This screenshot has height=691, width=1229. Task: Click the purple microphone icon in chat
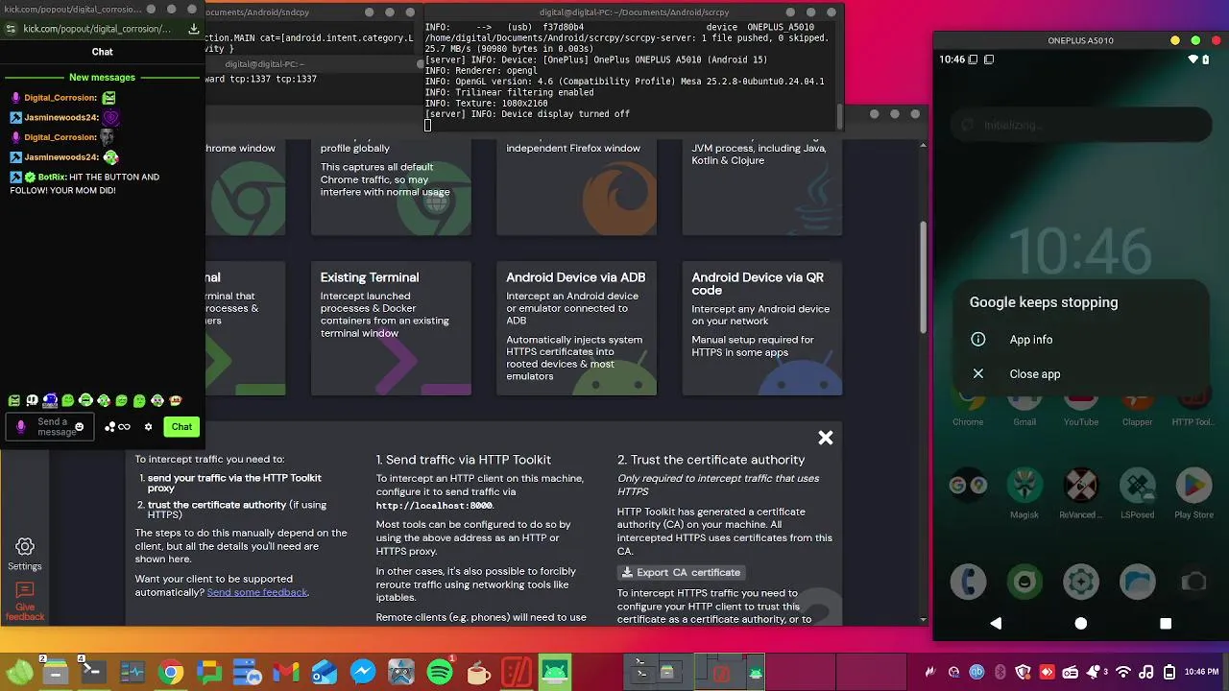pyautogui.click(x=21, y=427)
